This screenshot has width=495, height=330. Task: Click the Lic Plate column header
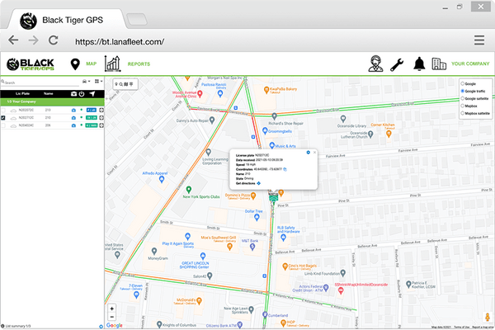(x=22, y=94)
